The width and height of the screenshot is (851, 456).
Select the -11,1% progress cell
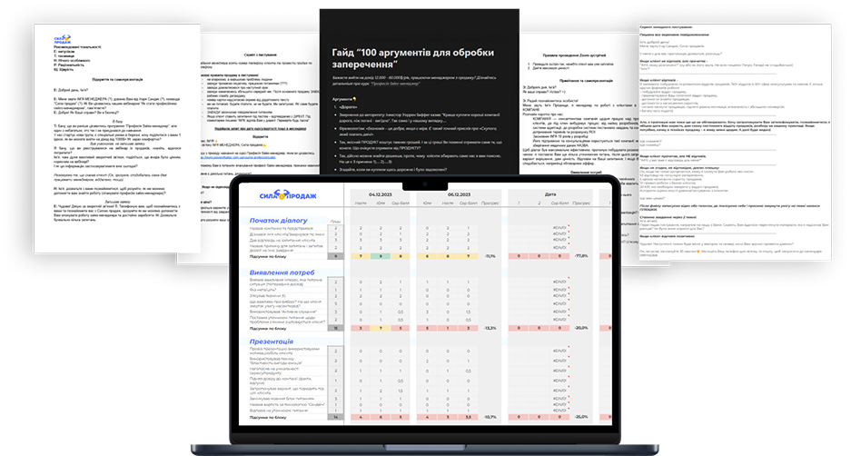(490, 255)
